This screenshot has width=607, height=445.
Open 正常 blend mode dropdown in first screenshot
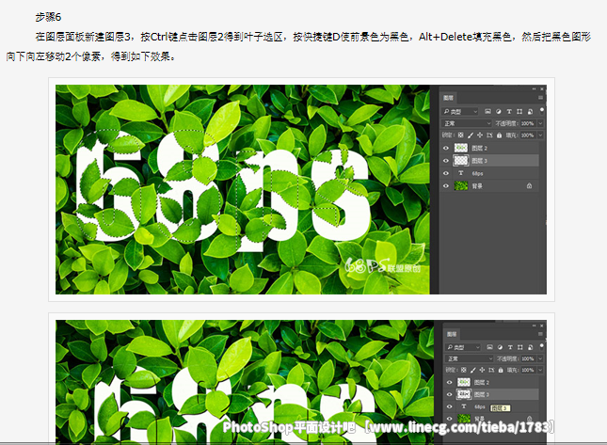[x=467, y=123]
